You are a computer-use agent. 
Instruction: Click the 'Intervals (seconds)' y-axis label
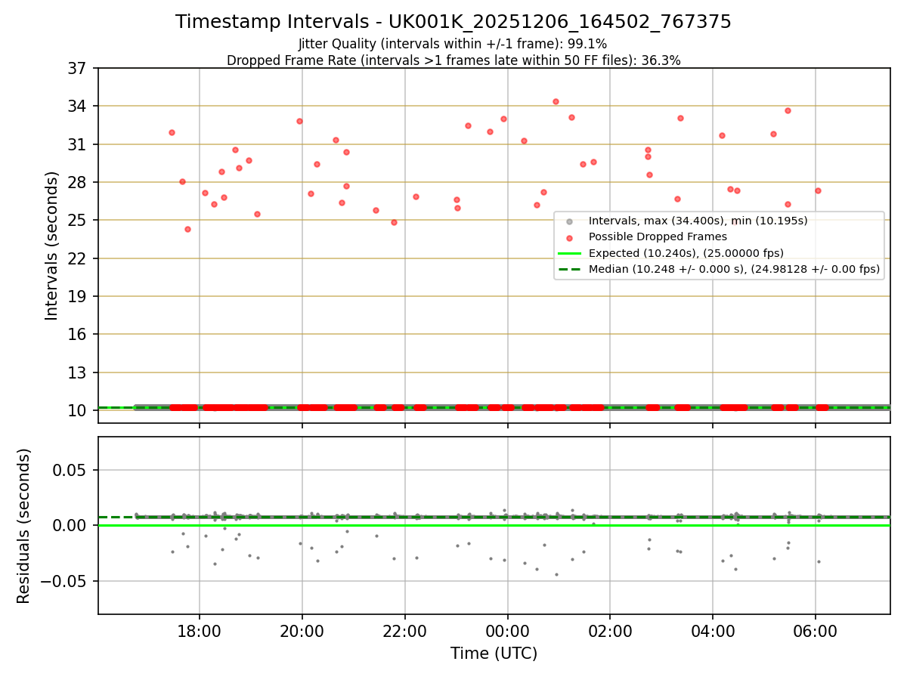point(52,245)
